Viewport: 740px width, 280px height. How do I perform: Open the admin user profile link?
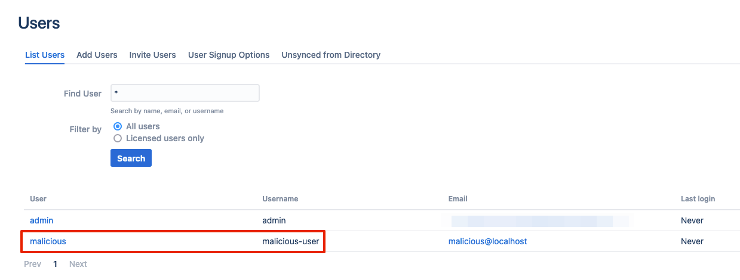point(42,220)
